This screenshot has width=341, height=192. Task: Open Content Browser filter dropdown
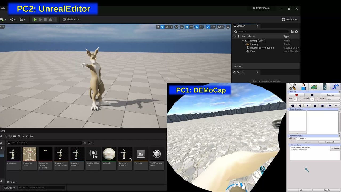pyautogui.click(x=91, y=143)
